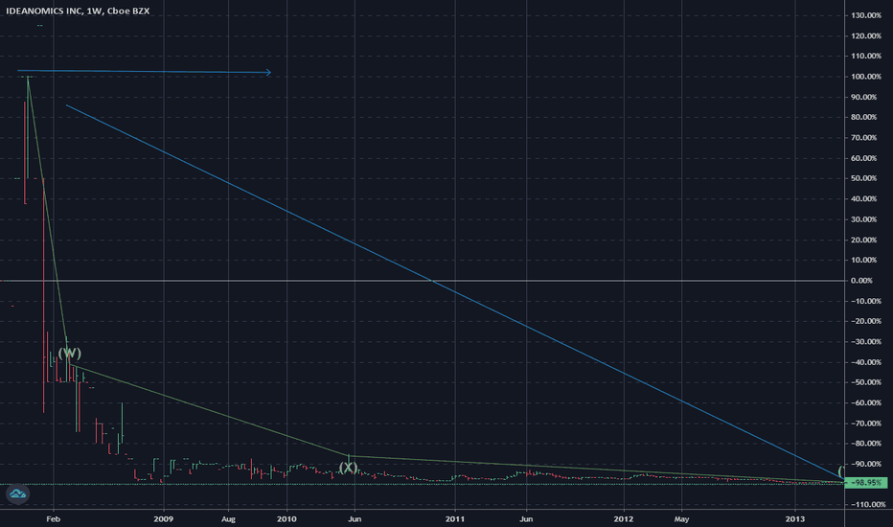Click the 90.00% price axis label
893x527 pixels.
(864, 97)
